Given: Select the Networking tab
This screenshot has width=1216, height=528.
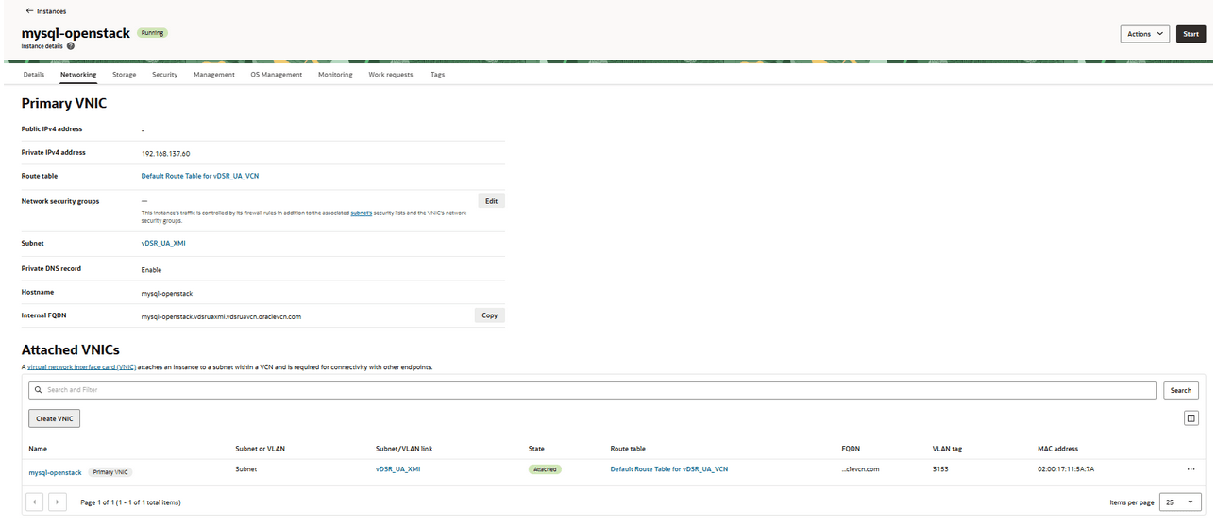Looking at the screenshot, I should click(x=78, y=75).
